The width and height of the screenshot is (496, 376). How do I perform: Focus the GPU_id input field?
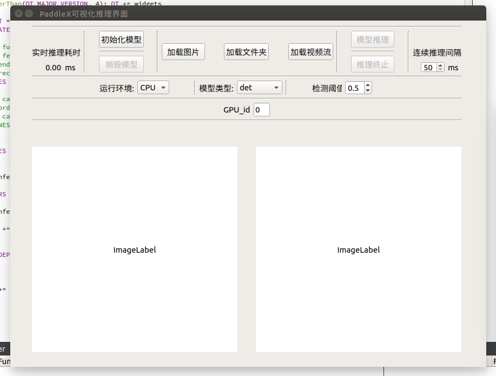pyautogui.click(x=261, y=110)
